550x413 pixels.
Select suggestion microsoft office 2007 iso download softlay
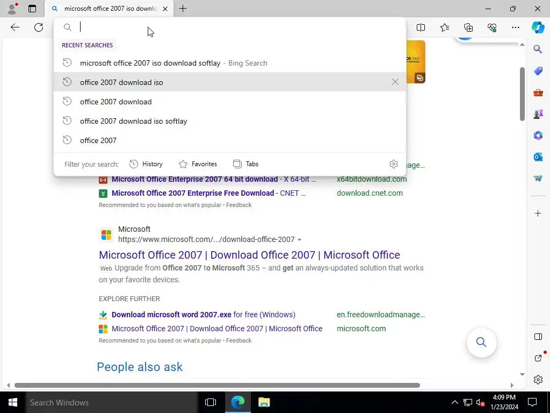(230, 63)
